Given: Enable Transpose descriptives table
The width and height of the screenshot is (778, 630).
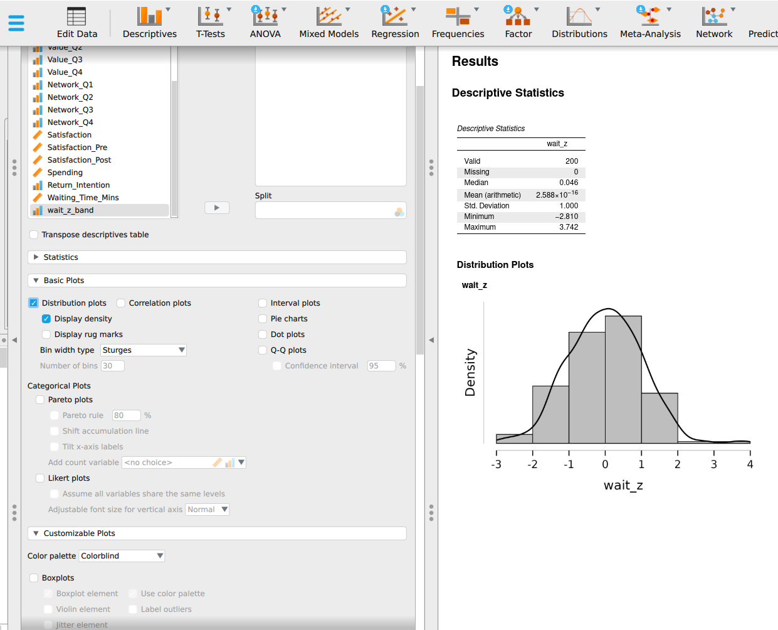Looking at the screenshot, I should coord(34,235).
